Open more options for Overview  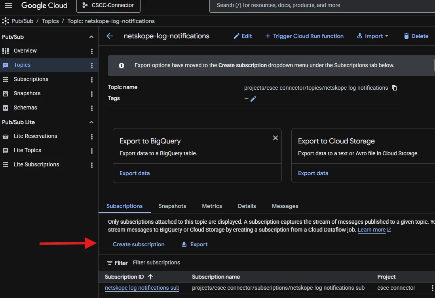coord(92,51)
